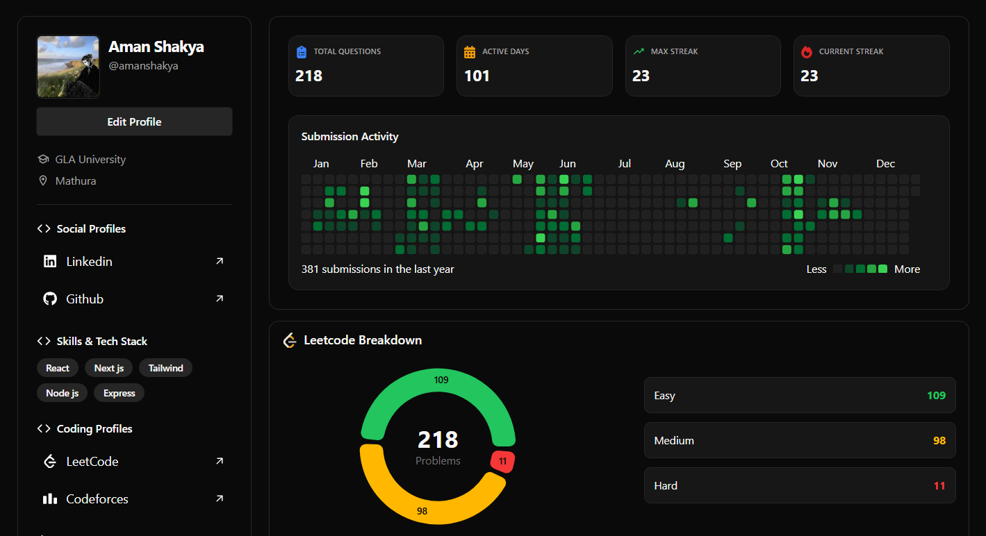Screen dimensions: 986x536
Task: Click the Hard difficulty row
Action: (x=799, y=486)
